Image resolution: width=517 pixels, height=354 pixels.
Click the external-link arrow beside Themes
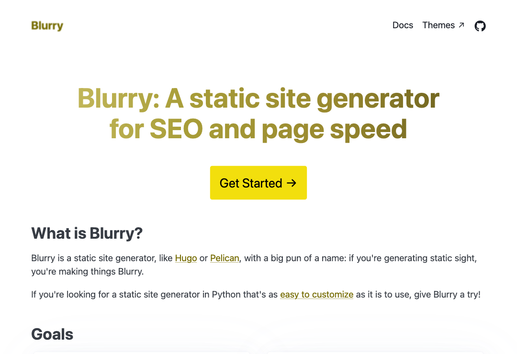(x=461, y=25)
